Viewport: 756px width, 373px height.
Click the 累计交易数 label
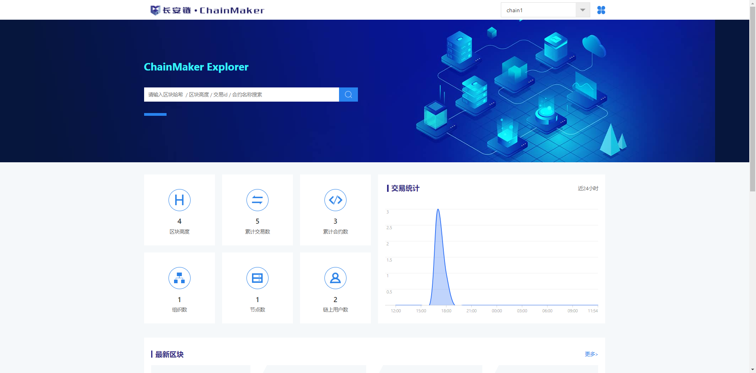click(x=258, y=232)
